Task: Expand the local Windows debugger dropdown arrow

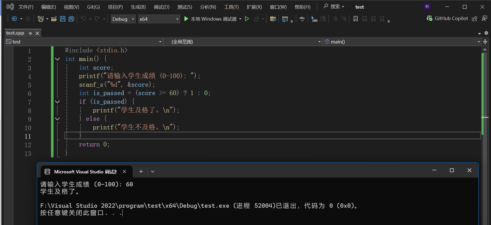Action: point(240,19)
